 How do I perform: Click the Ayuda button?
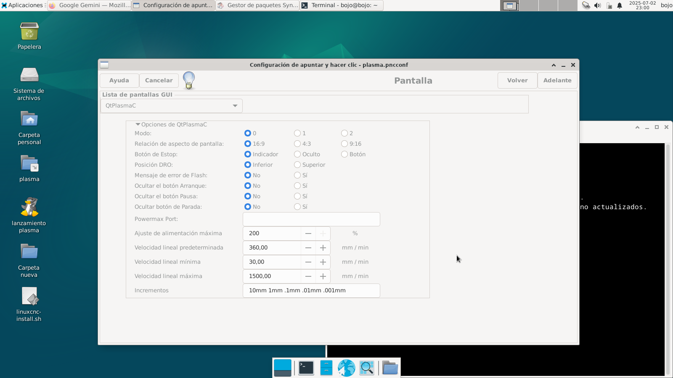(119, 80)
